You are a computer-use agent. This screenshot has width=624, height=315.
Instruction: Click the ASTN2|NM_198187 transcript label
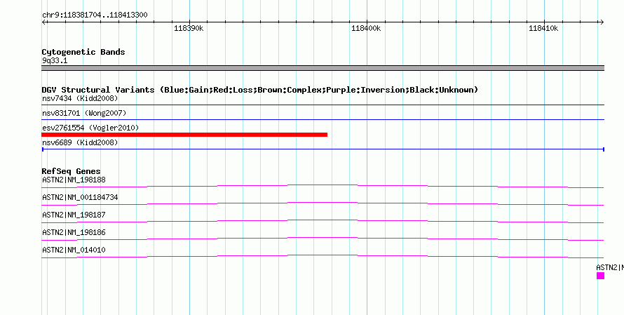click(74, 215)
